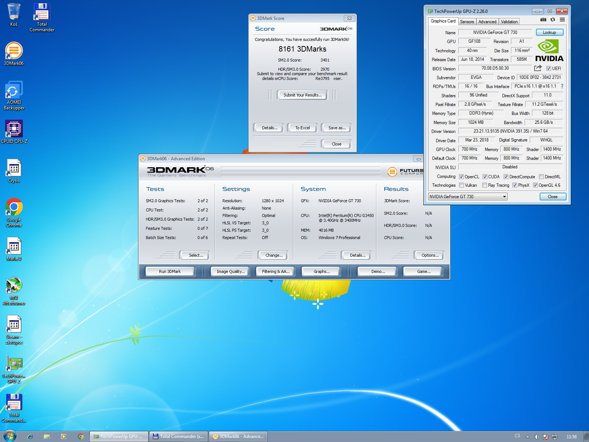
Task: Switch to the Sensors tab
Action: coord(467,22)
